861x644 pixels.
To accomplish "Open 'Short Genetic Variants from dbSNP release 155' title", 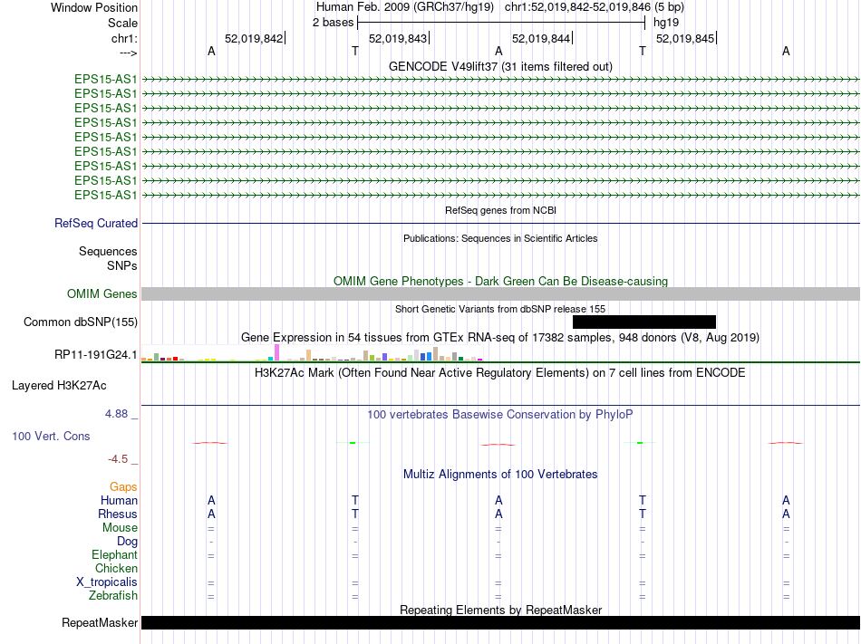I will 500,309.
